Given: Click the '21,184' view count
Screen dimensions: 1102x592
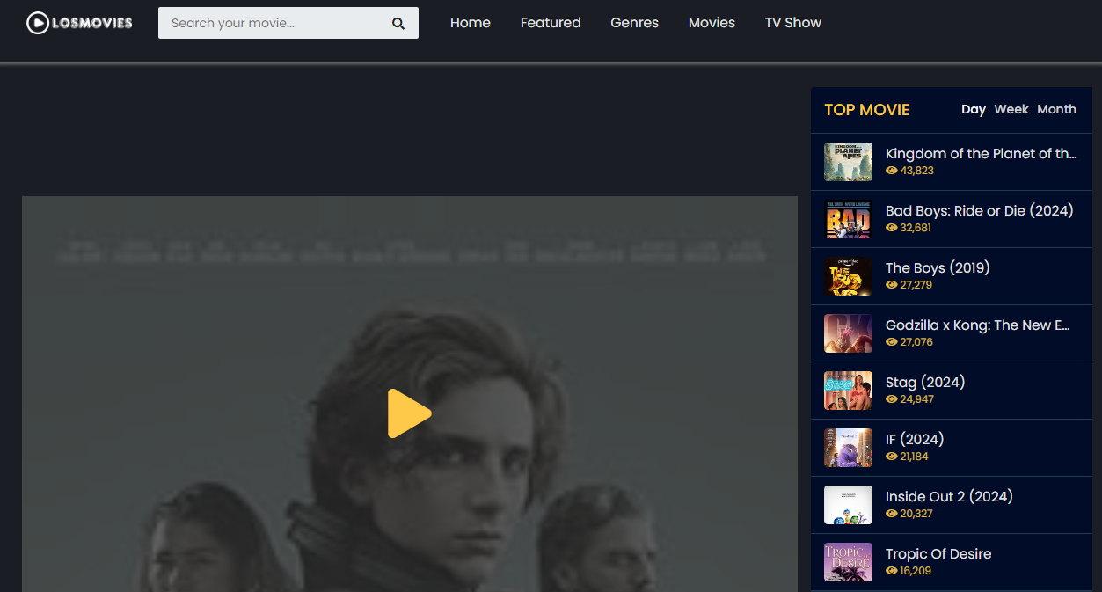Looking at the screenshot, I should 915,457.
